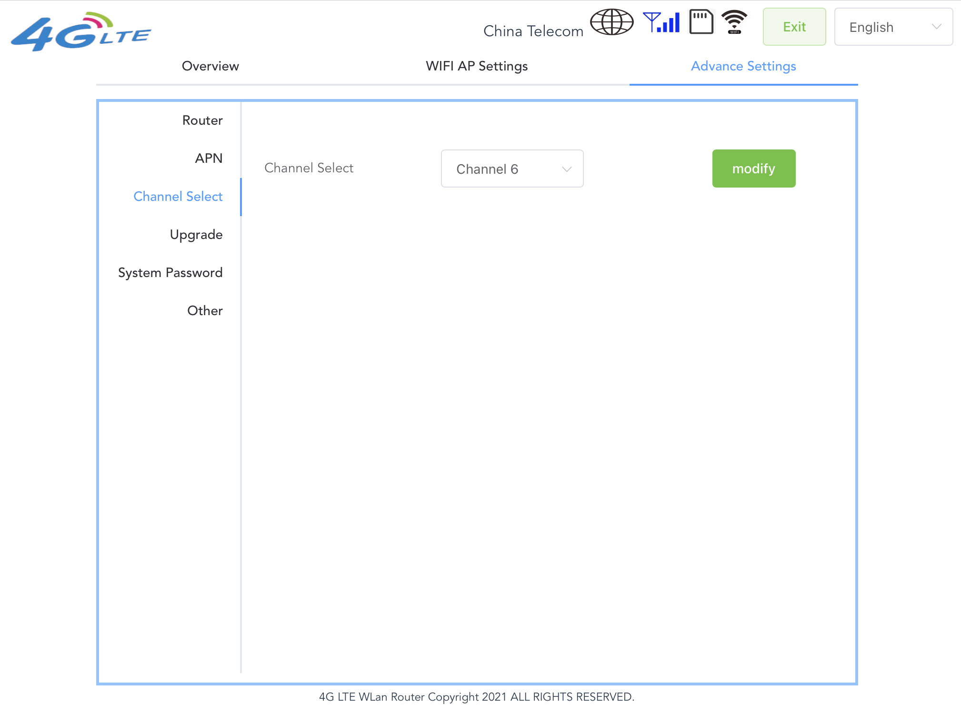
Task: Open the Router sidebar section
Action: [x=202, y=120]
